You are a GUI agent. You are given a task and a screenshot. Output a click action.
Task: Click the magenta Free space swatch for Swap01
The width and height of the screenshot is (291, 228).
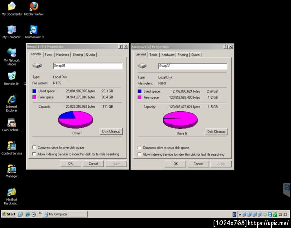34,97
